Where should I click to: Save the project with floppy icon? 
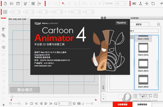18,4
